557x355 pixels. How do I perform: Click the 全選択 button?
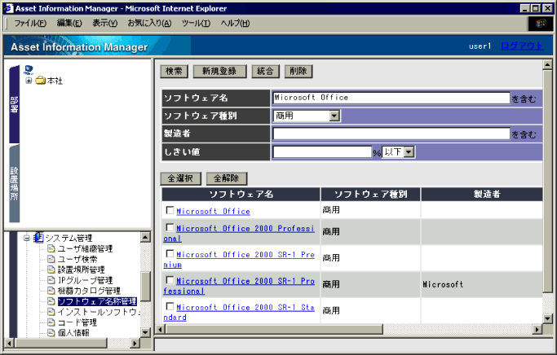tap(180, 178)
